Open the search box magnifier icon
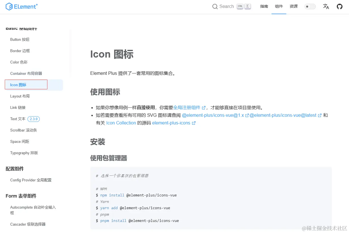349x233 pixels. coord(215,7)
